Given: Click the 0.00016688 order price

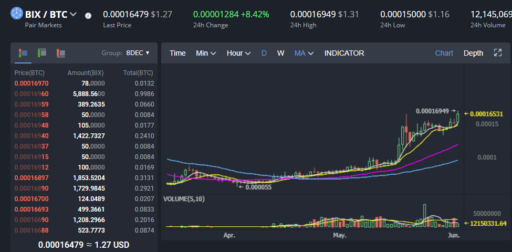Looking at the screenshot, I should pyautogui.click(x=31, y=230).
